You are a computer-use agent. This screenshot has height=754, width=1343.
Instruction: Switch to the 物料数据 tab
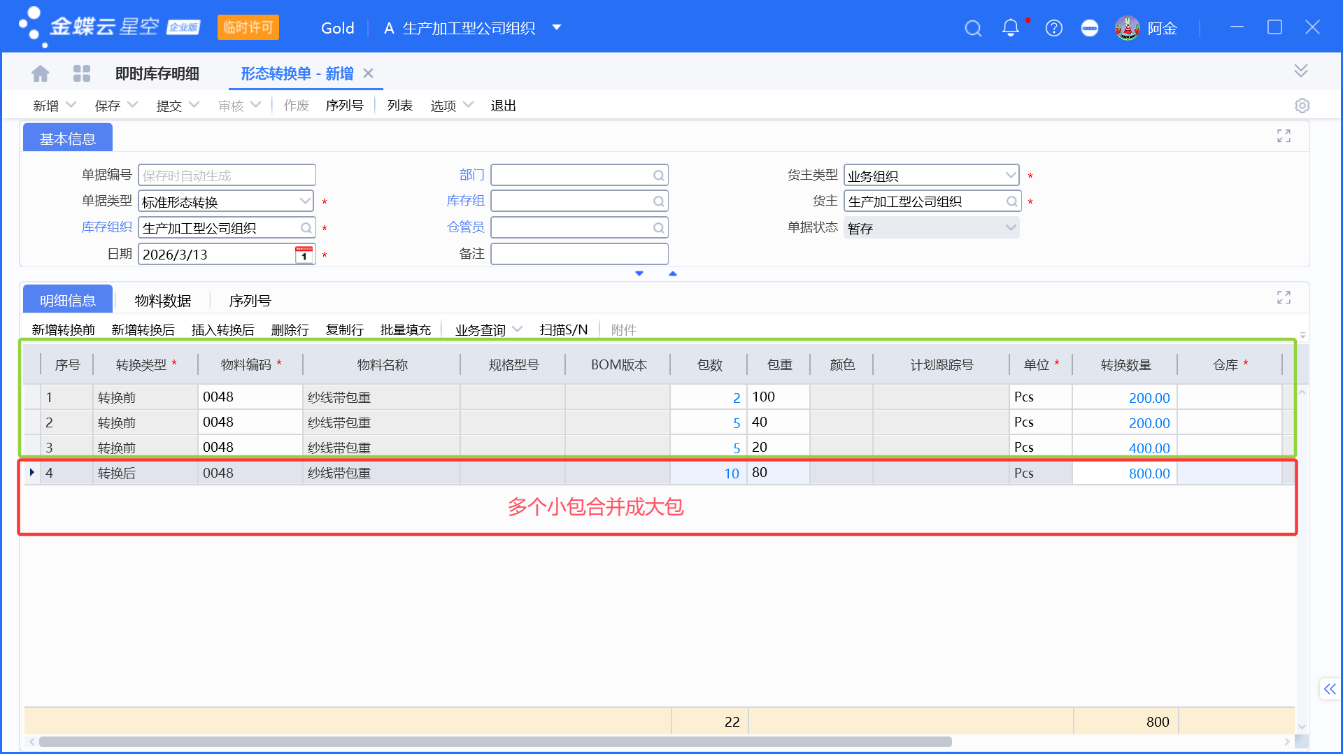coord(163,300)
